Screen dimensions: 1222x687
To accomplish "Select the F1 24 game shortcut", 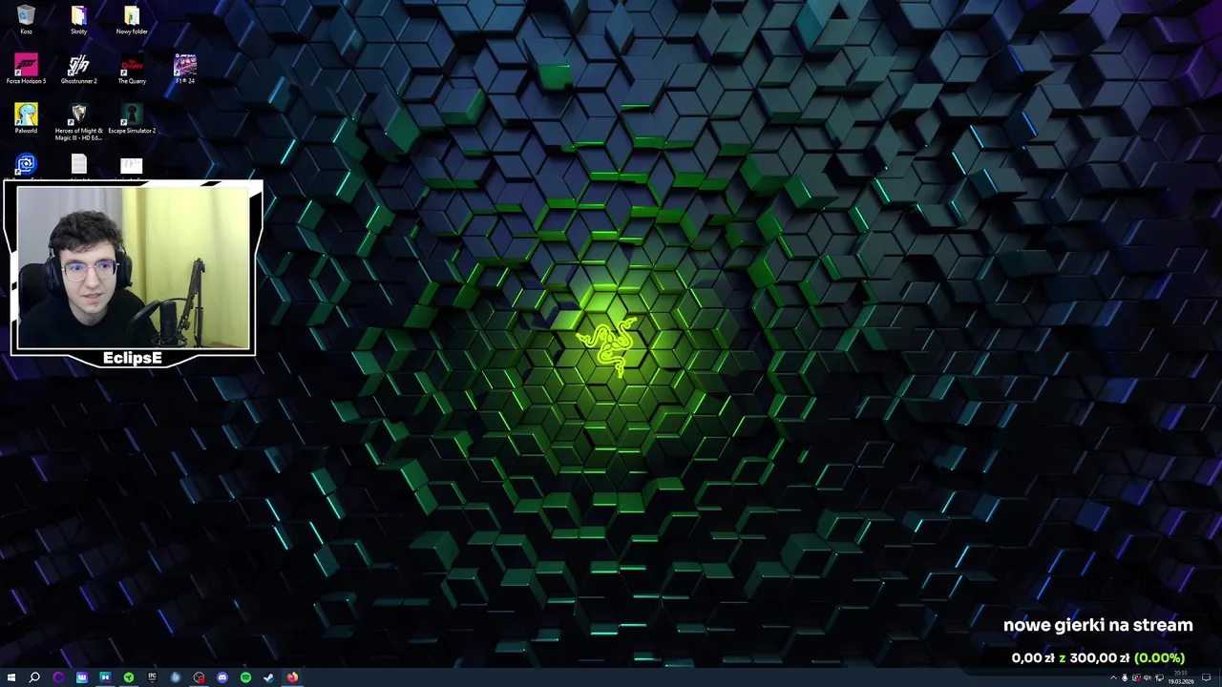I will click(x=185, y=70).
